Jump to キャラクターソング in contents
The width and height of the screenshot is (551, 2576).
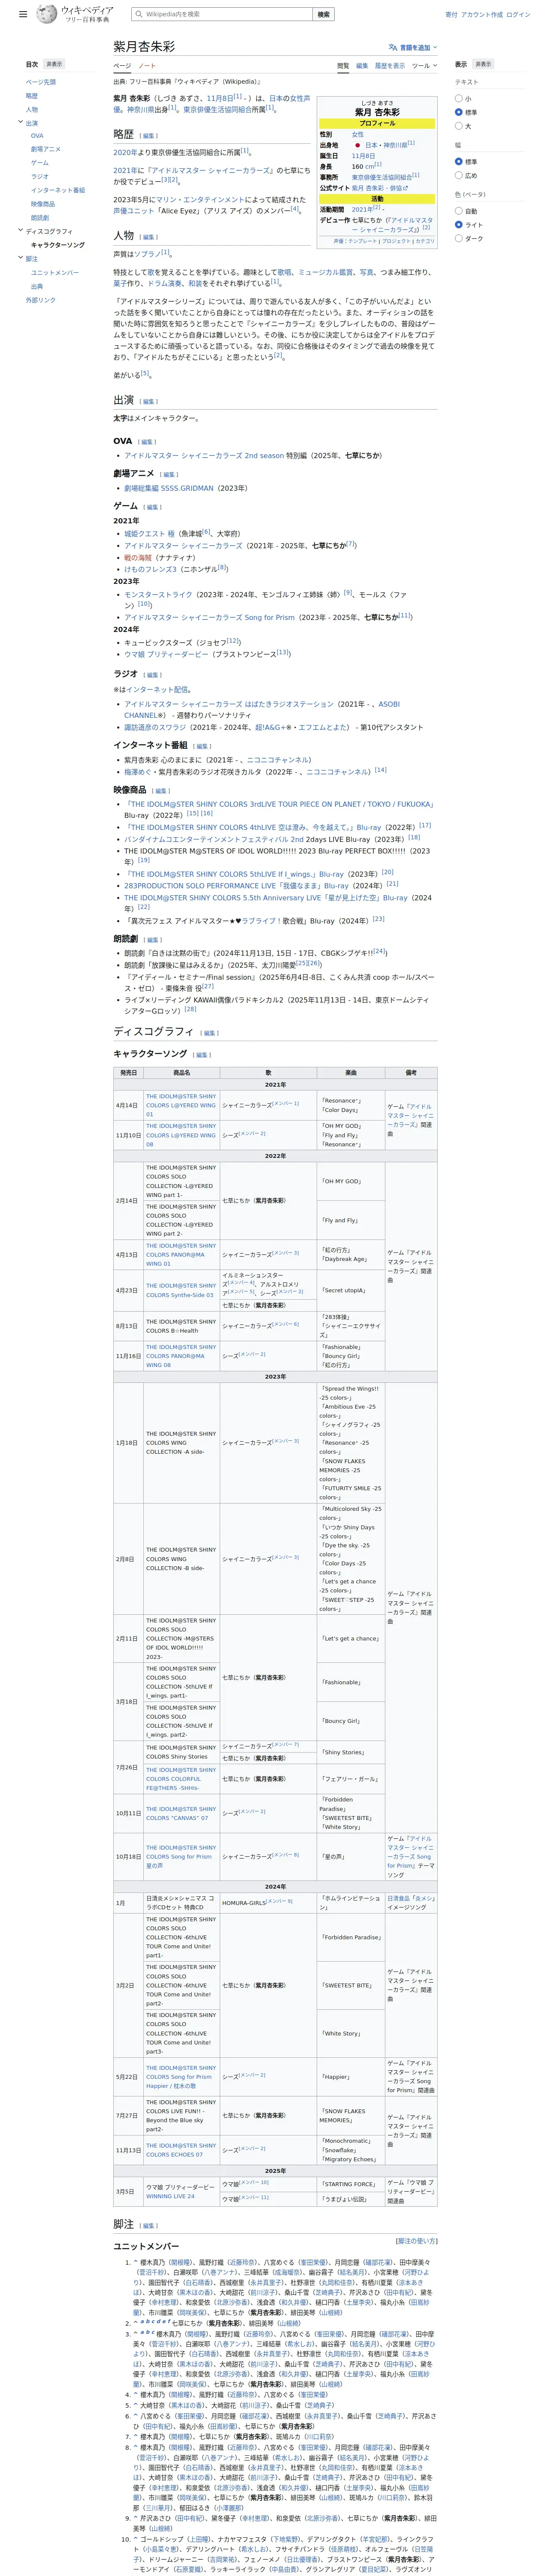[58, 245]
